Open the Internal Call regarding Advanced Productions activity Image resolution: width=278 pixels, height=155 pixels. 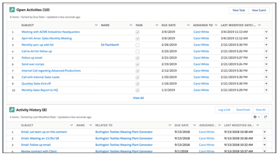[51, 71]
